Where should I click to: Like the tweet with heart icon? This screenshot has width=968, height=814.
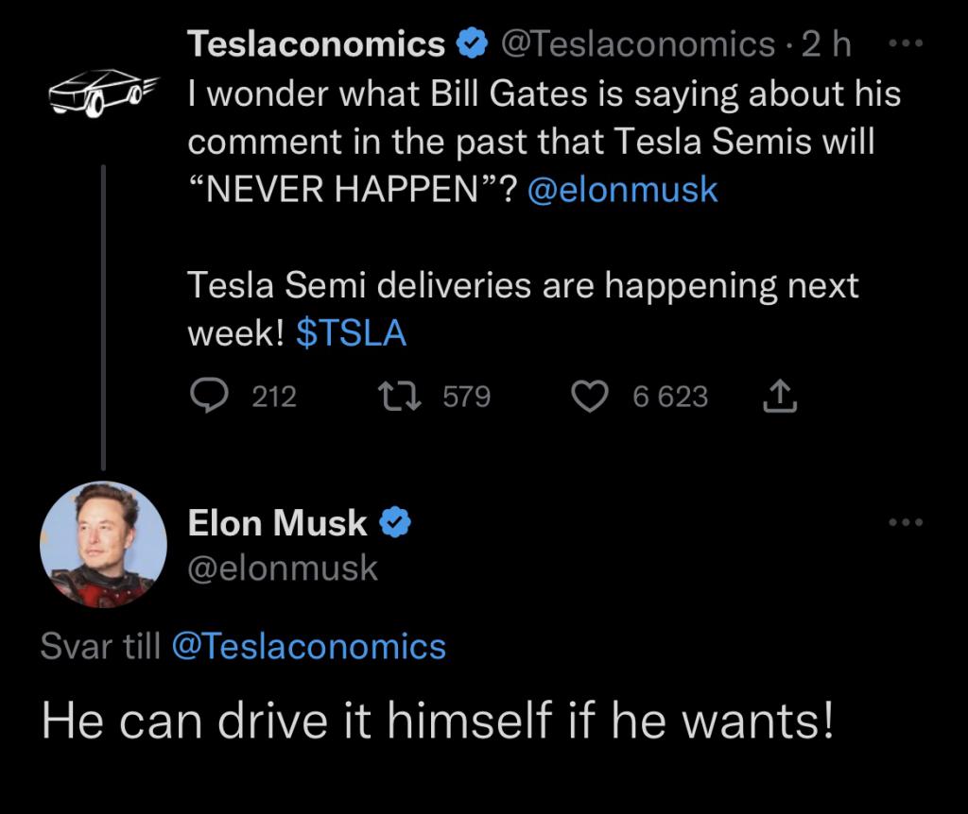590,396
